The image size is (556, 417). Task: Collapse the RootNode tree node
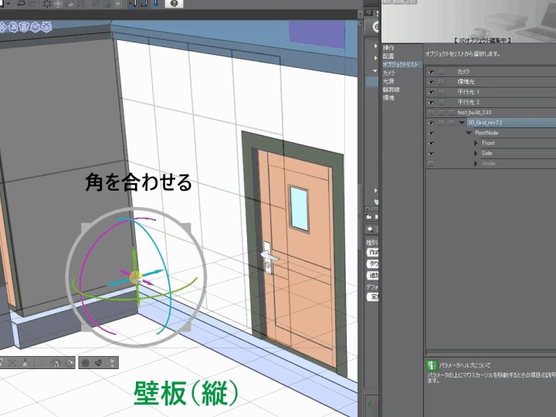coord(469,133)
